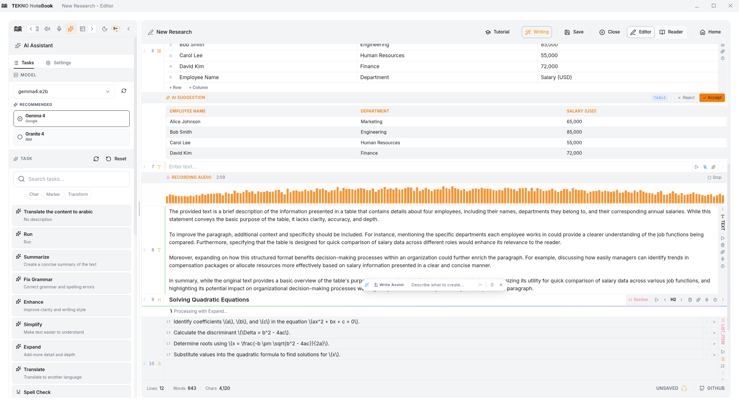Viewport: 739px width, 406px height.
Task: Open the gemma4:e2b model dropdown
Action: [x=64, y=91]
